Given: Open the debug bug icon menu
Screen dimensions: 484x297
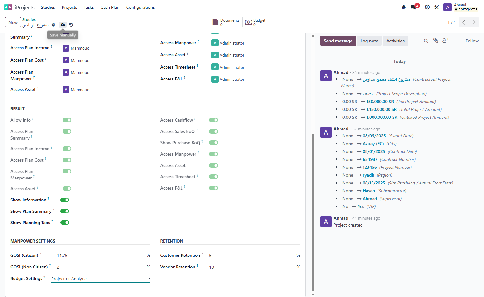Looking at the screenshot, I should coord(404,7).
